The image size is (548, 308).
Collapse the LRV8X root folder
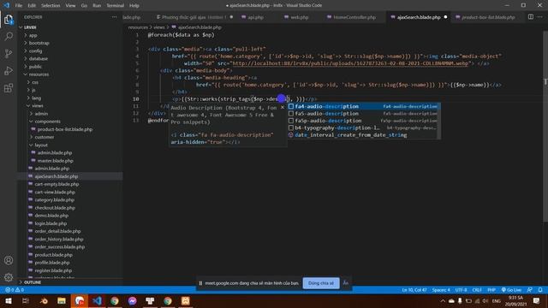coord(30,27)
